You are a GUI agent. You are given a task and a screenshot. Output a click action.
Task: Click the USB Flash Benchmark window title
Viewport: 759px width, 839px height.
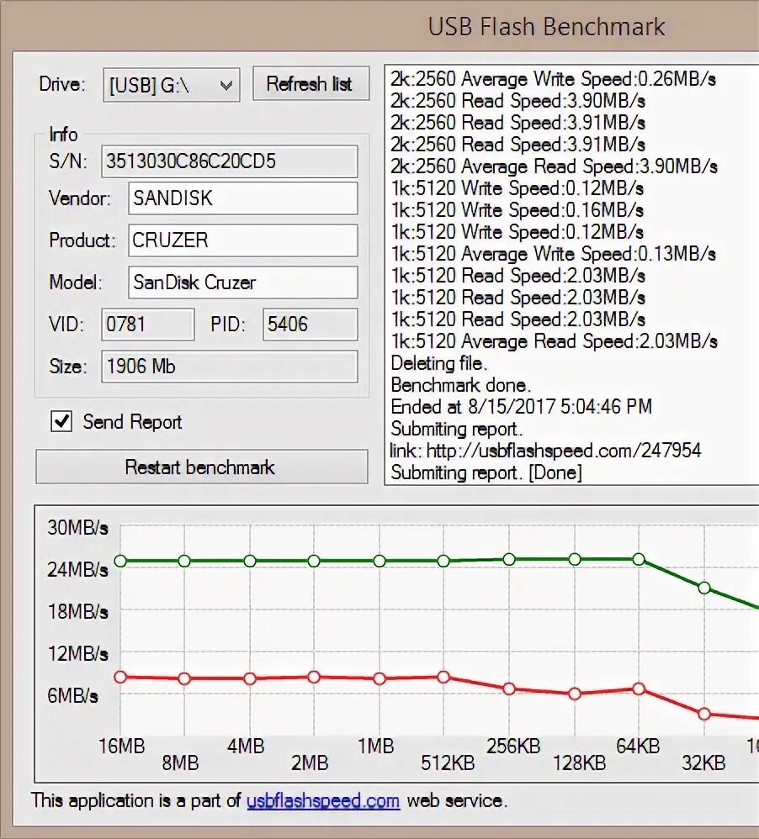pyautogui.click(x=546, y=26)
